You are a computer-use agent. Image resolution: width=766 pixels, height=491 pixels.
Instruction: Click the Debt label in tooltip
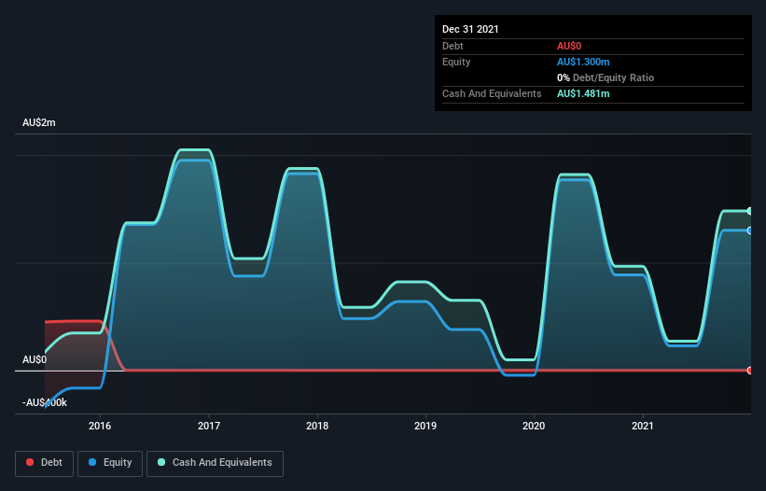click(x=453, y=46)
